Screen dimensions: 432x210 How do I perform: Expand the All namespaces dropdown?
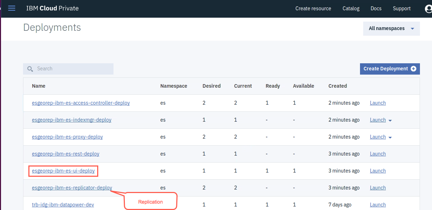coord(392,29)
